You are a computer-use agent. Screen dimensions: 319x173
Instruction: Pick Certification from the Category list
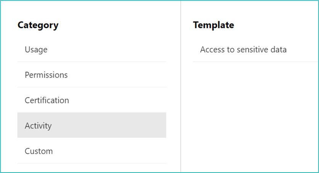91,101
